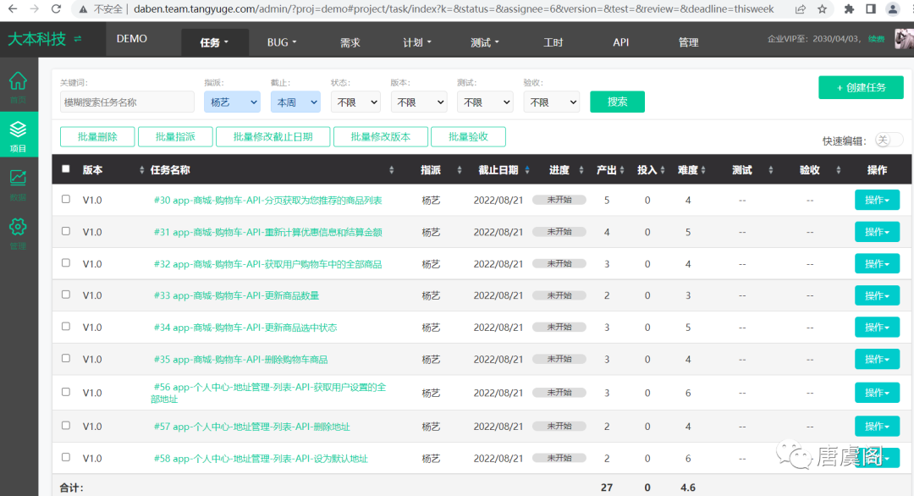
Task: Click the bookmark star in the address bar
Action: 822,10
